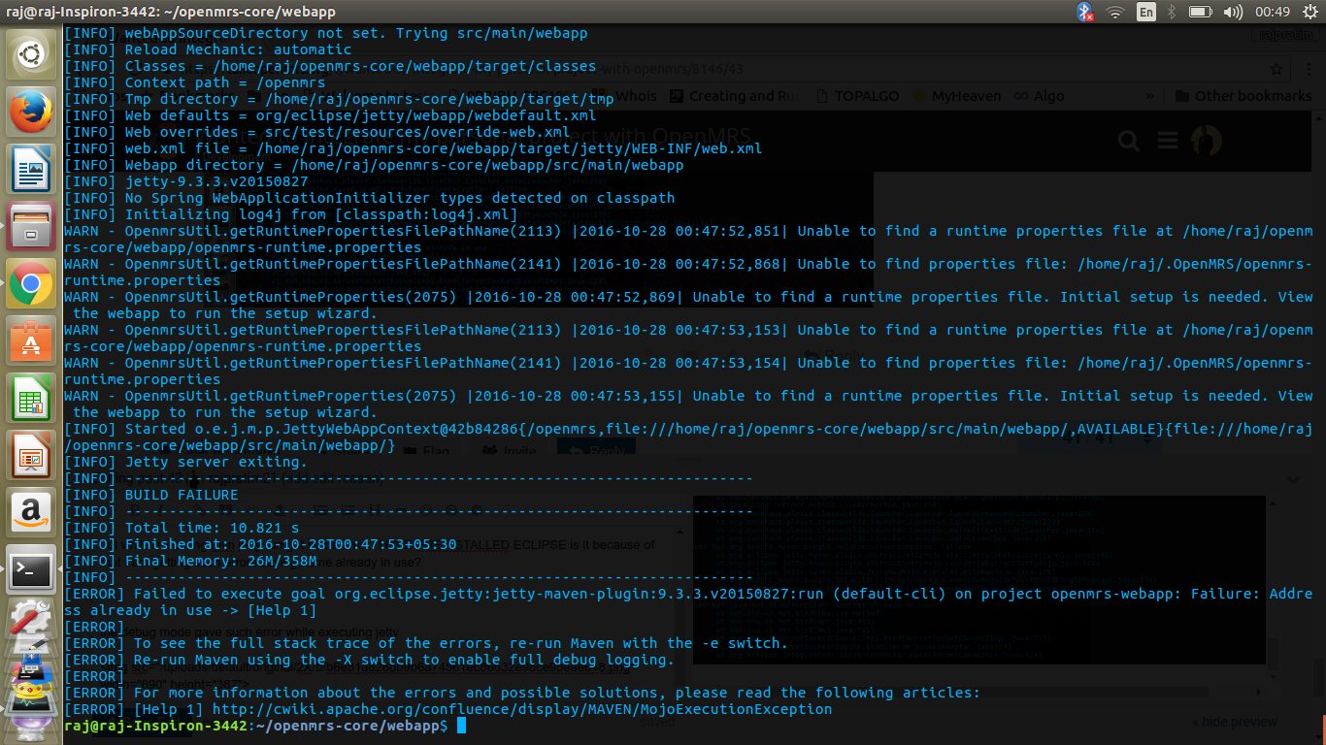
Task: Open the Other bookmarks folder in Chrome
Action: click(x=1243, y=96)
